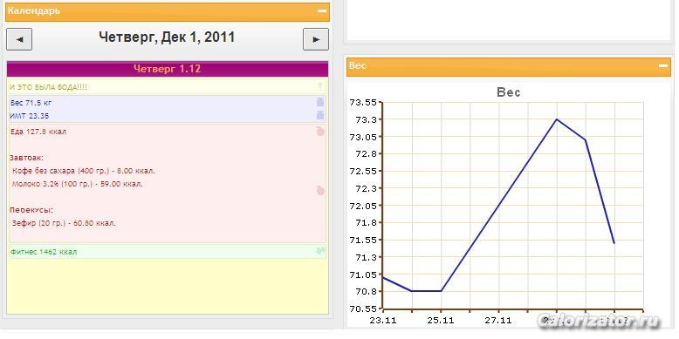
Task: Open the Четверг 1.12 day header
Action: click(168, 69)
